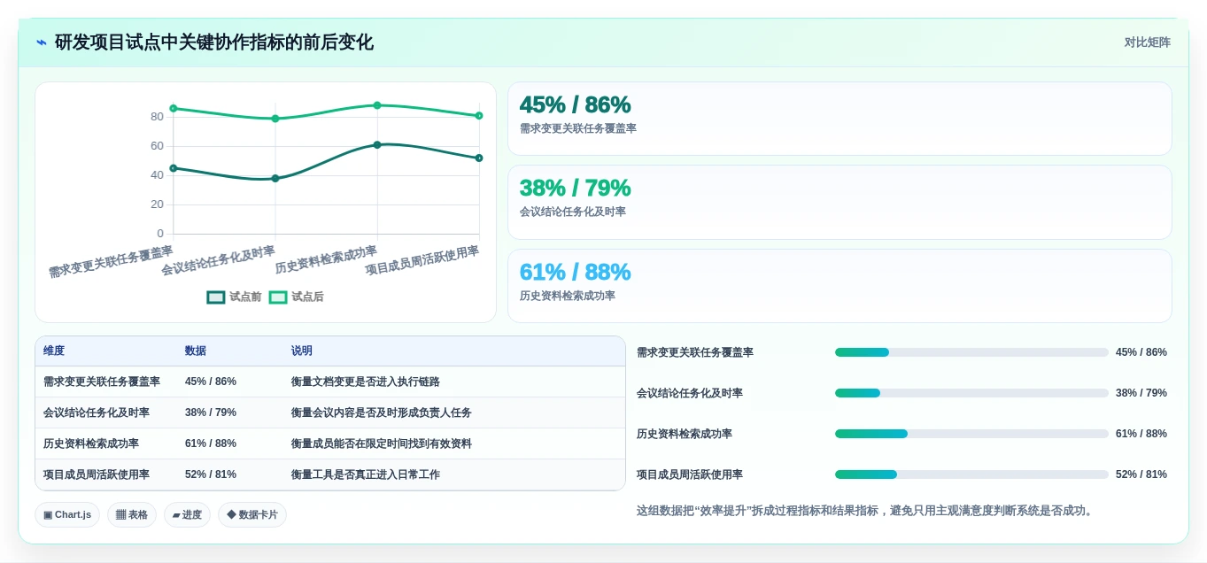The height and width of the screenshot is (563, 1207).
Task: Click the 需求变更关联任务覆盖率 progress bar
Action: point(971,352)
